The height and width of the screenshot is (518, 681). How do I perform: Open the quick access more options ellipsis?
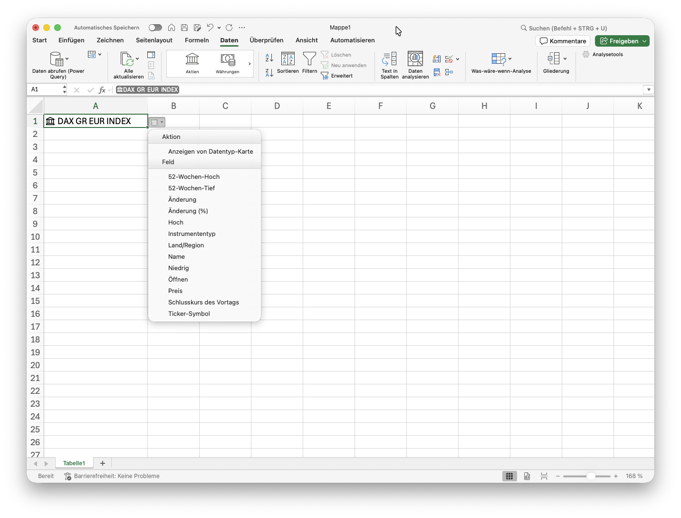click(242, 28)
